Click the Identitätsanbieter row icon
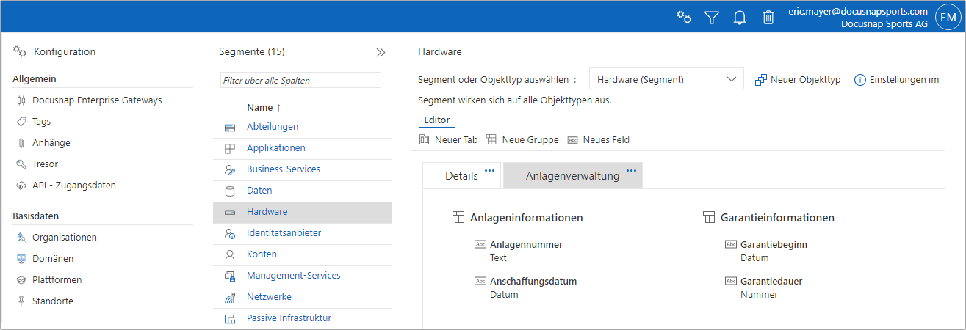Image resolution: width=966 pixels, height=330 pixels. (230, 234)
